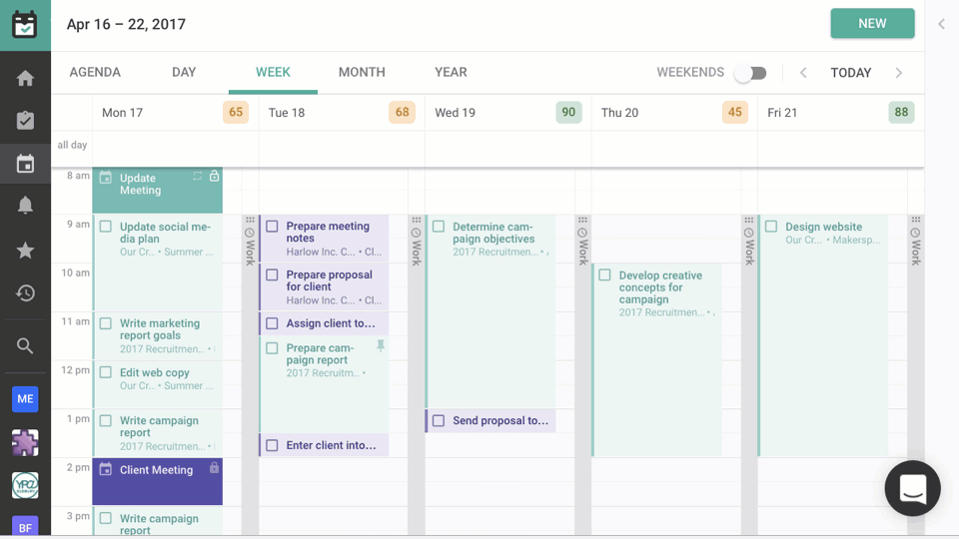
Task: Go to previous week with left chevron
Action: (x=803, y=73)
